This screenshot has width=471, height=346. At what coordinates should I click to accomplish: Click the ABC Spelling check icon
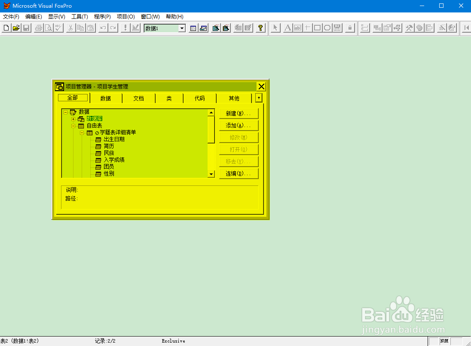point(58,28)
